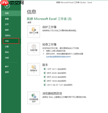108x113 pixels.
Task: Click Excel file icon beside 今天 16:11
Action: click(45, 69)
